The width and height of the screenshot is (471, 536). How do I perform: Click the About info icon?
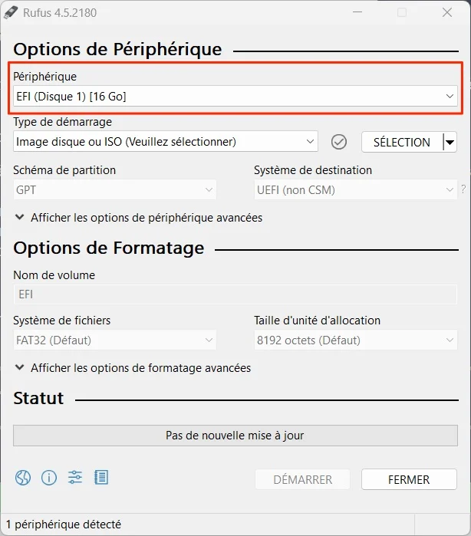pos(49,478)
